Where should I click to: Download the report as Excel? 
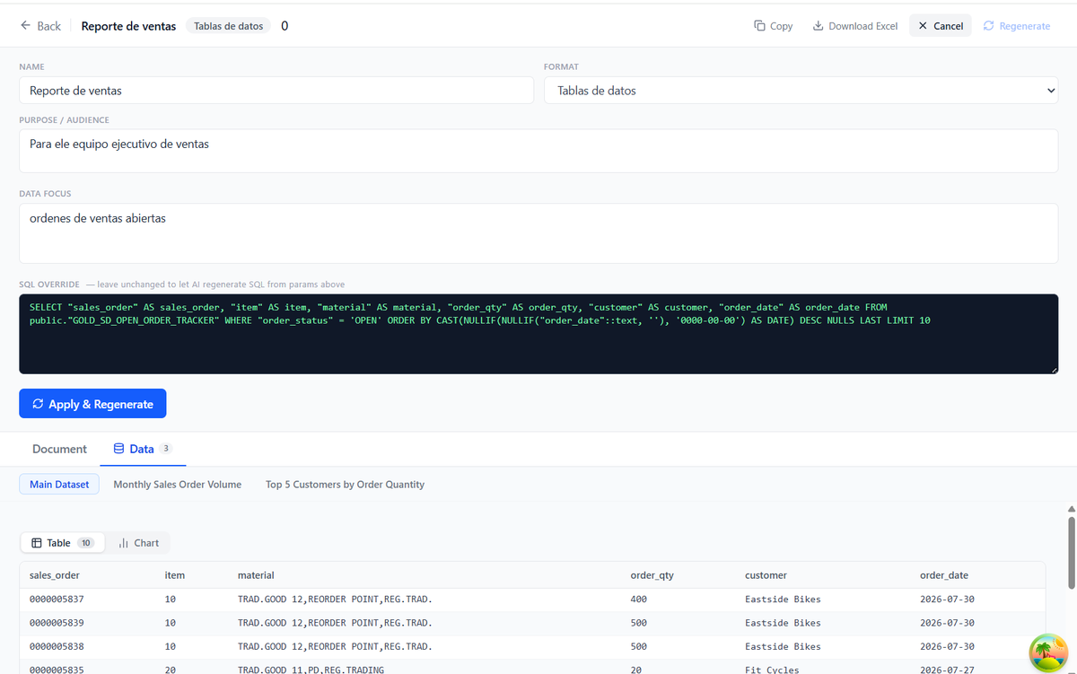(x=855, y=26)
